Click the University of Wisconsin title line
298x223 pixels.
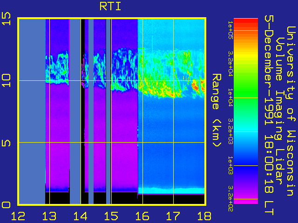tap(291, 111)
